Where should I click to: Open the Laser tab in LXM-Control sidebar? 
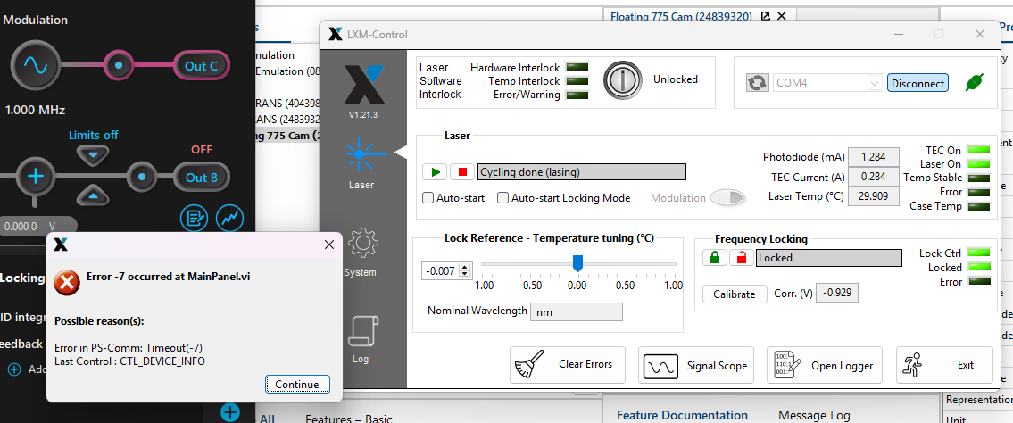[361, 162]
